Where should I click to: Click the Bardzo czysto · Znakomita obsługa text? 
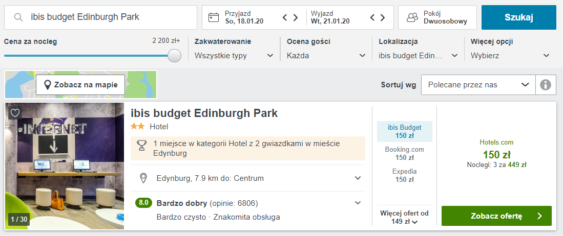coord(218,217)
